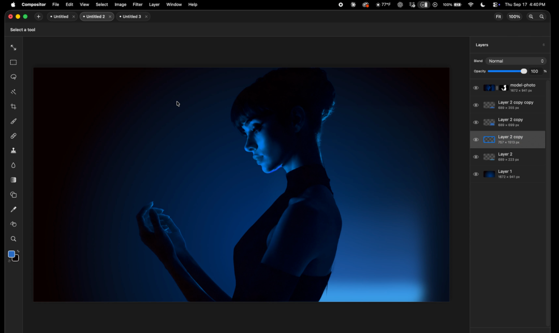Open the Filter menu

click(x=138, y=5)
